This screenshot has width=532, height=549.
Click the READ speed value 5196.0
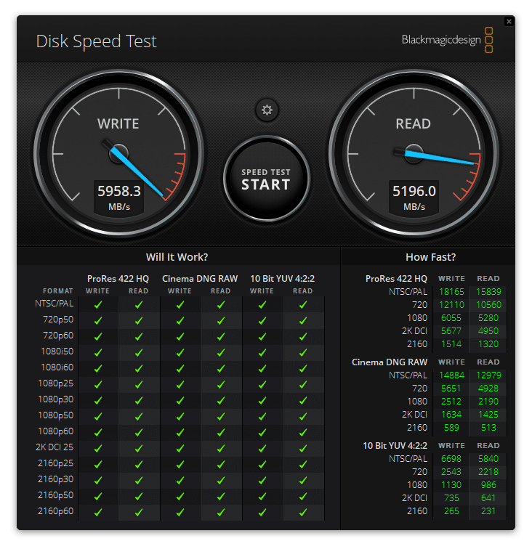point(414,191)
